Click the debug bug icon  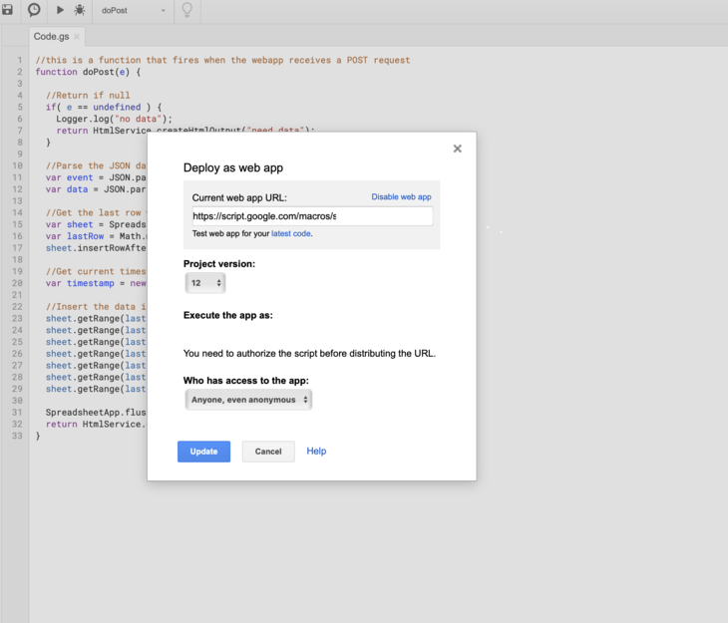pos(79,10)
